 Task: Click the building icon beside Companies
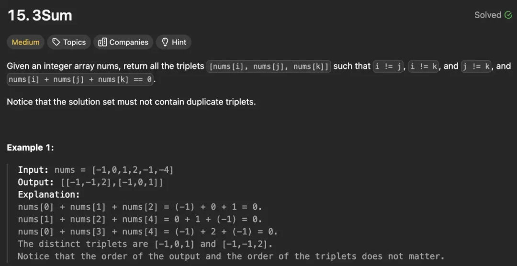tap(102, 42)
